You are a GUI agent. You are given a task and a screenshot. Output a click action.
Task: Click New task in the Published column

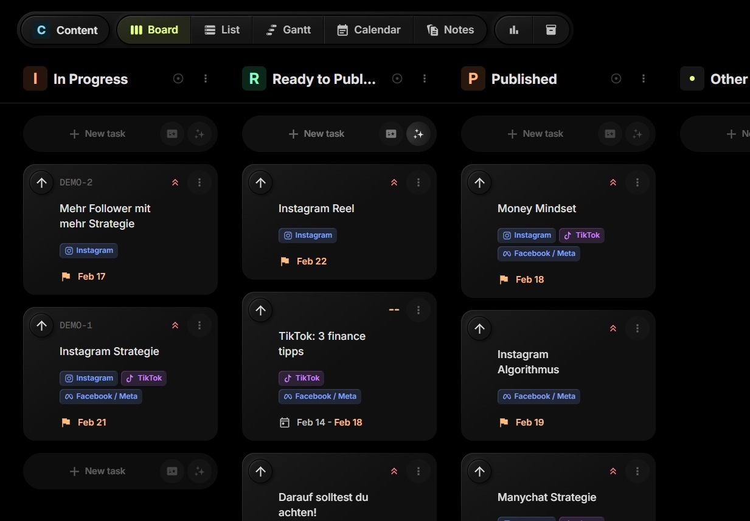pyautogui.click(x=536, y=134)
